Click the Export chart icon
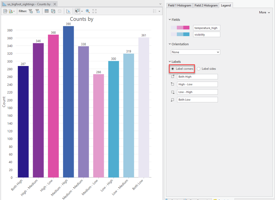This screenshot has height=200, width=275. [x=12, y=11]
